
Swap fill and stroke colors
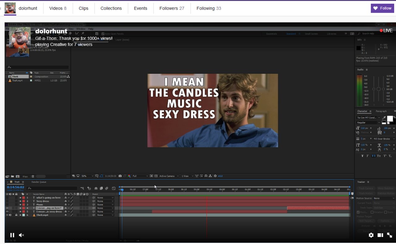[x=394, y=117]
